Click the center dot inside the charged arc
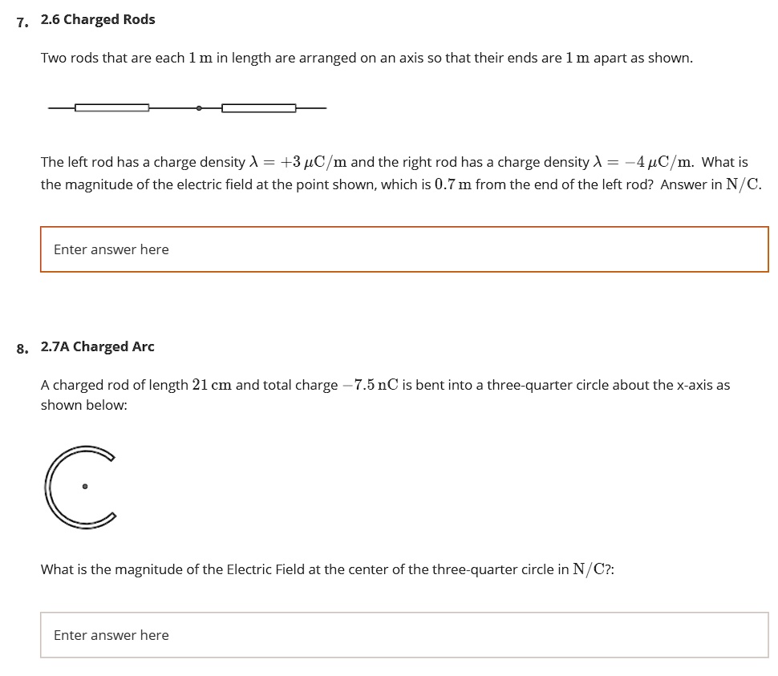The width and height of the screenshot is (778, 676). 83,484
